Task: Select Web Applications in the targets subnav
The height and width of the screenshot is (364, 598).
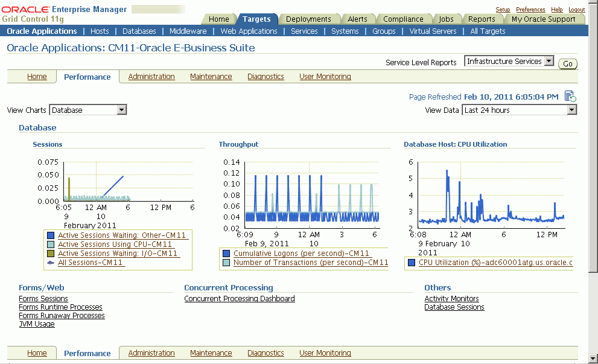Action: [249, 31]
